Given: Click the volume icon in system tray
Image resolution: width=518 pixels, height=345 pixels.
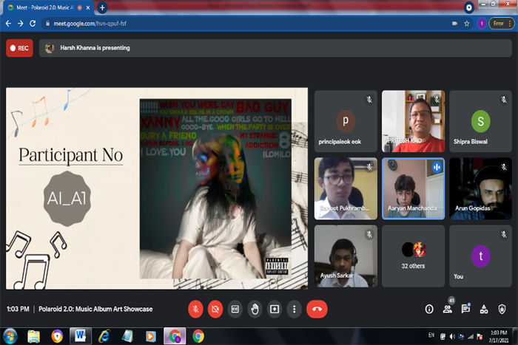Looking at the screenshot, I should tap(452, 336).
